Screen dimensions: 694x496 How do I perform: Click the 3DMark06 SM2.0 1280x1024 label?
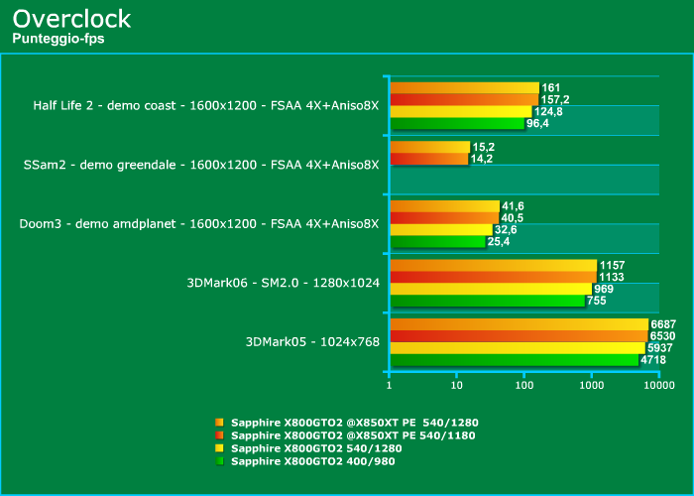(284, 283)
